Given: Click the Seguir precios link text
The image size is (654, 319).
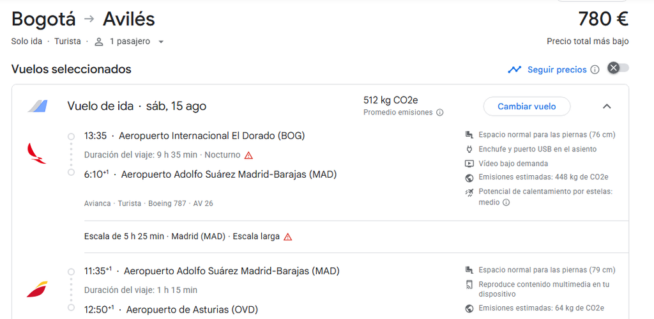Looking at the screenshot, I should point(557,70).
